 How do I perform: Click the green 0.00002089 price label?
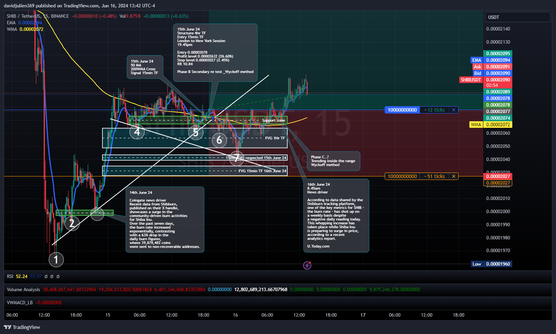click(x=498, y=92)
